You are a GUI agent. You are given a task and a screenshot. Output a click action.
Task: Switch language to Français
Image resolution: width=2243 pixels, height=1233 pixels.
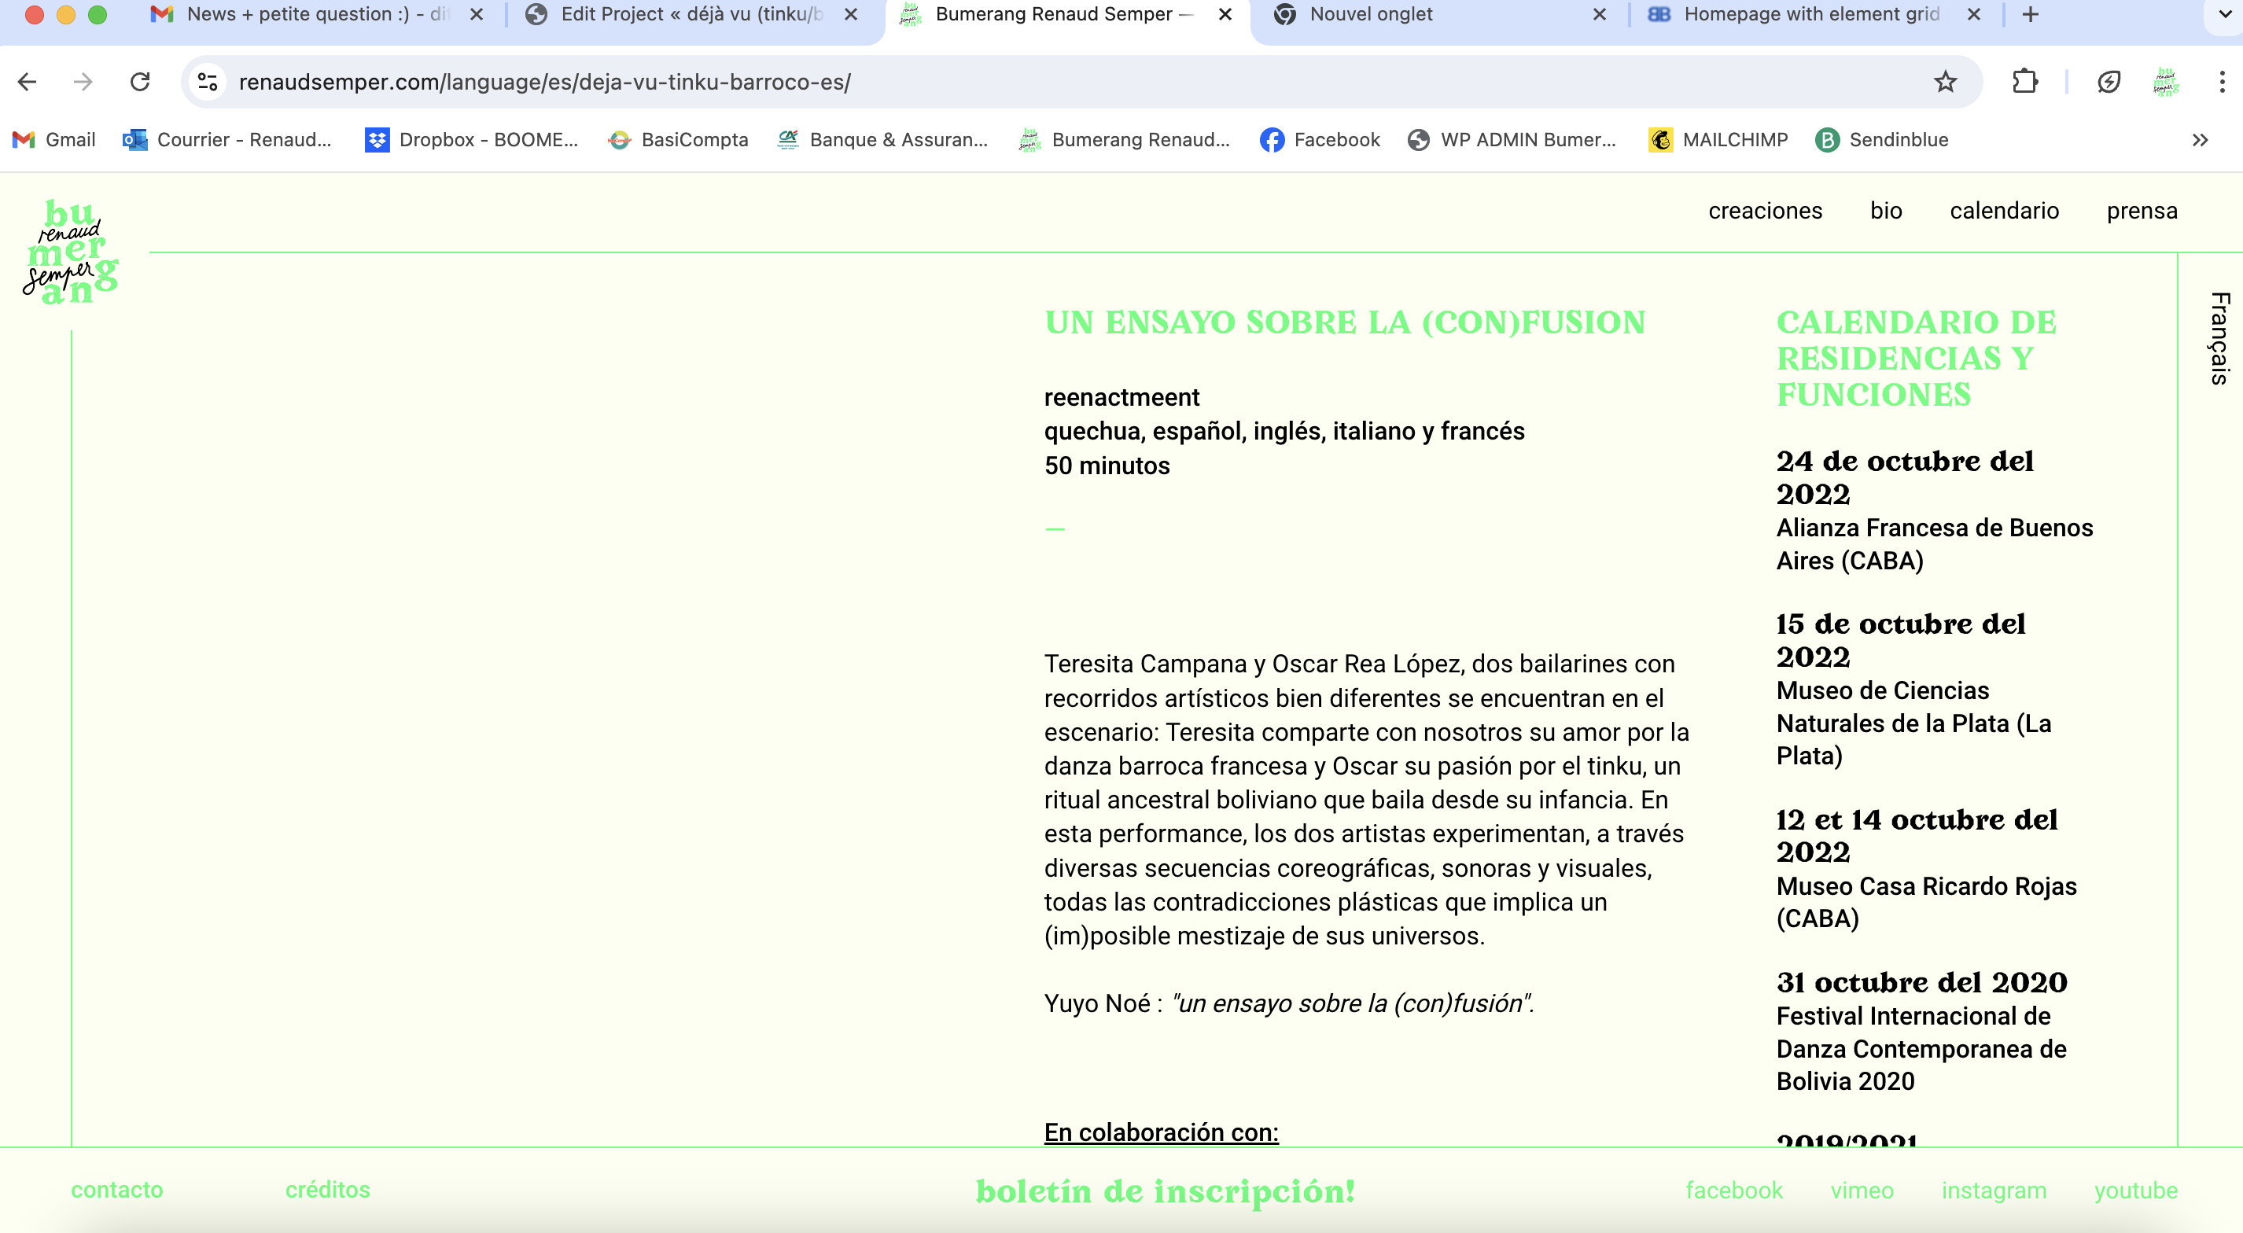[x=2219, y=338]
